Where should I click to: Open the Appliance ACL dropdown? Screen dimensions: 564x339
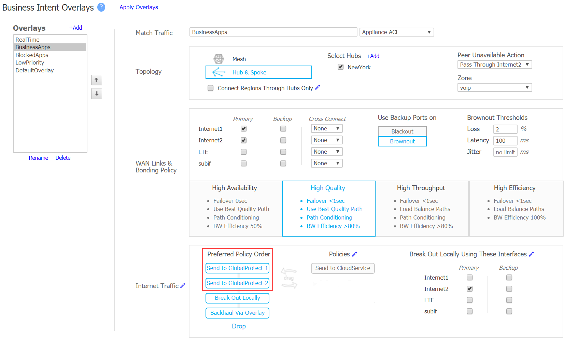tap(397, 32)
